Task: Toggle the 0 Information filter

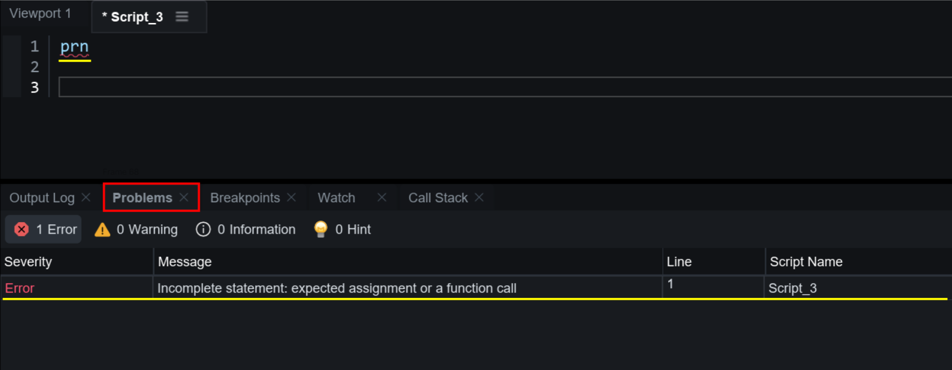Action: [x=246, y=229]
